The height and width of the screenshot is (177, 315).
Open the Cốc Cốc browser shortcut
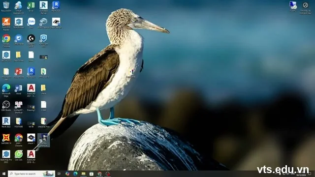coord(19,155)
